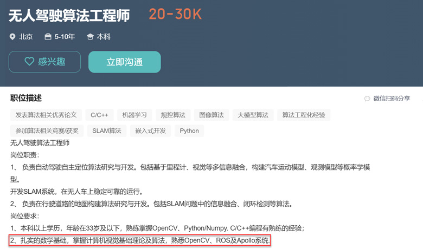Select the C/C++ skill tag
The image size is (423, 249).
point(100,115)
